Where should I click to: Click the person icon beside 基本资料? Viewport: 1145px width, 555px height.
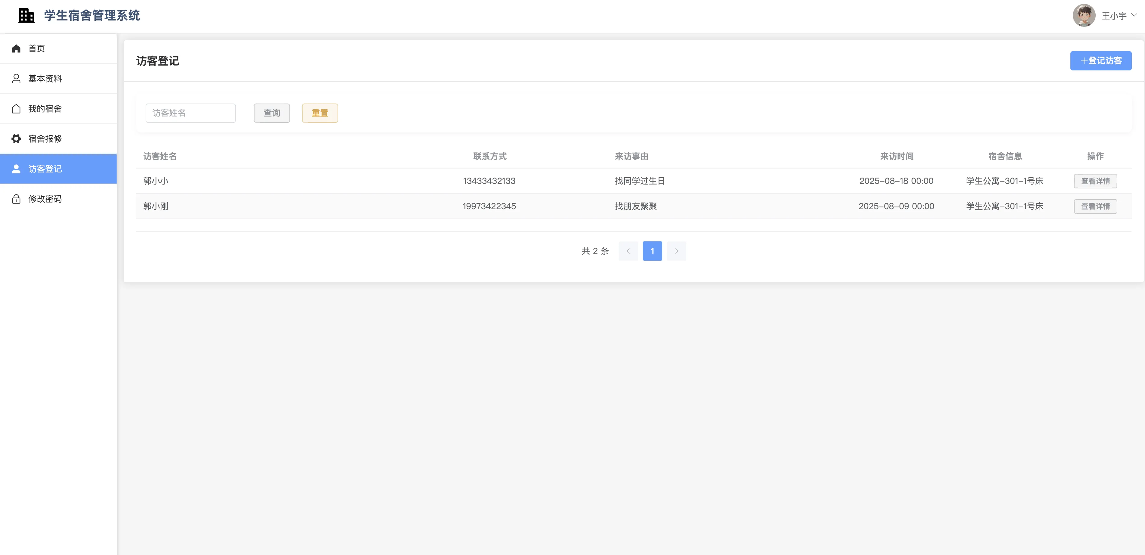pos(17,79)
